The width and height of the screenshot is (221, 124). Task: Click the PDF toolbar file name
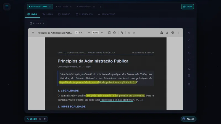[x=55, y=33]
